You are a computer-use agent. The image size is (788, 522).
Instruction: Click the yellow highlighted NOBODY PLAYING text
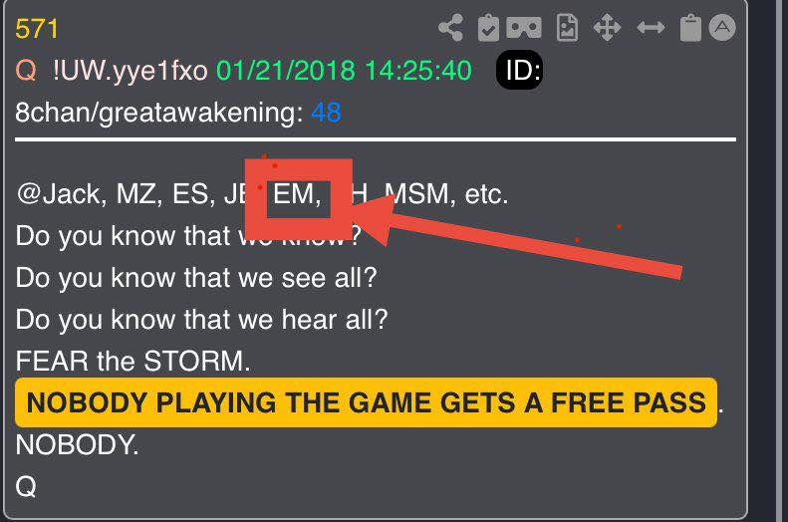click(366, 402)
